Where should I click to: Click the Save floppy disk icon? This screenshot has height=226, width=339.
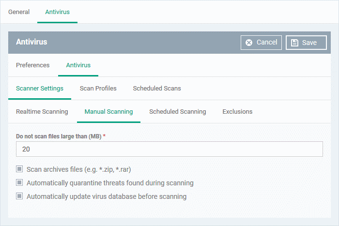tap(294, 43)
